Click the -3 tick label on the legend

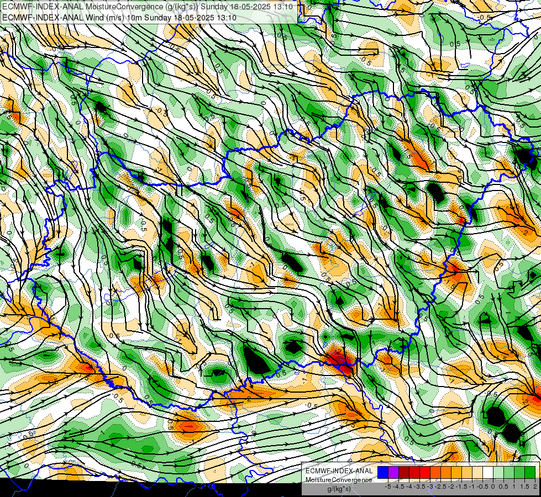coord(430,487)
